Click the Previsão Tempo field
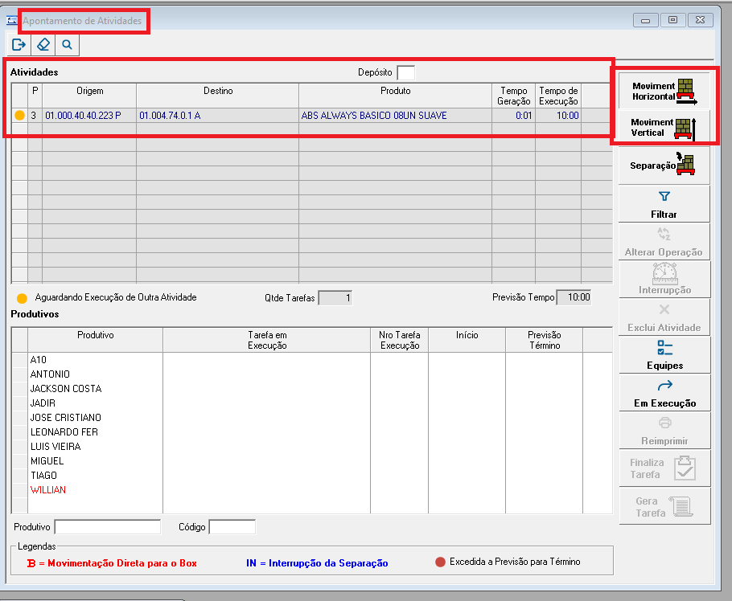This screenshot has width=732, height=601. pos(574,297)
